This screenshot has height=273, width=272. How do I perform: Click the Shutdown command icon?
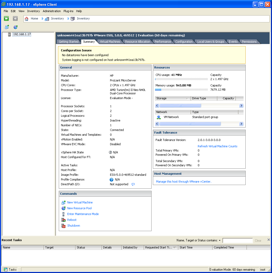(x=64, y=226)
